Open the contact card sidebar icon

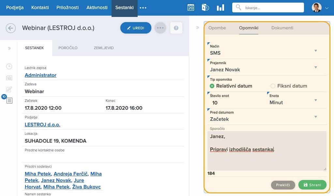click(9, 78)
